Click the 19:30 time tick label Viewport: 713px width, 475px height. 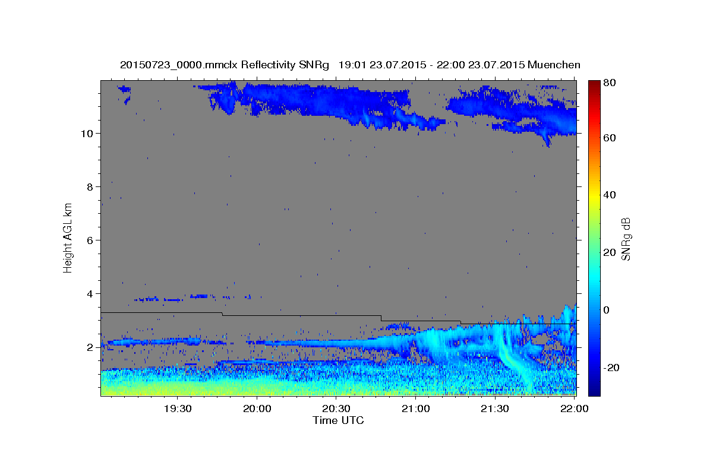tap(177, 408)
